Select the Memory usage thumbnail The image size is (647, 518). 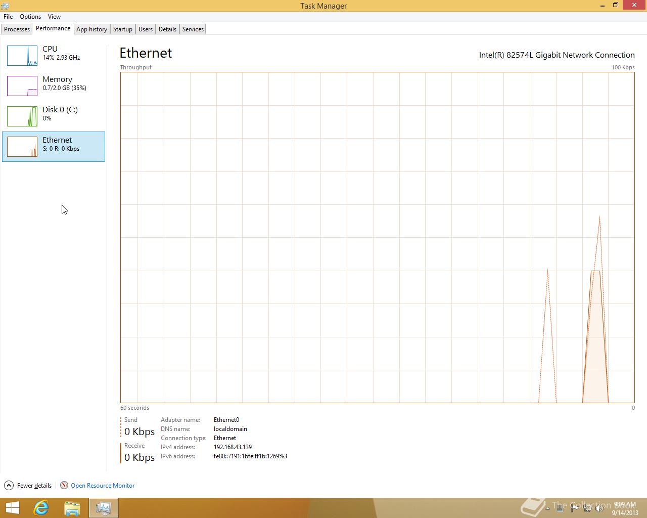(22, 86)
